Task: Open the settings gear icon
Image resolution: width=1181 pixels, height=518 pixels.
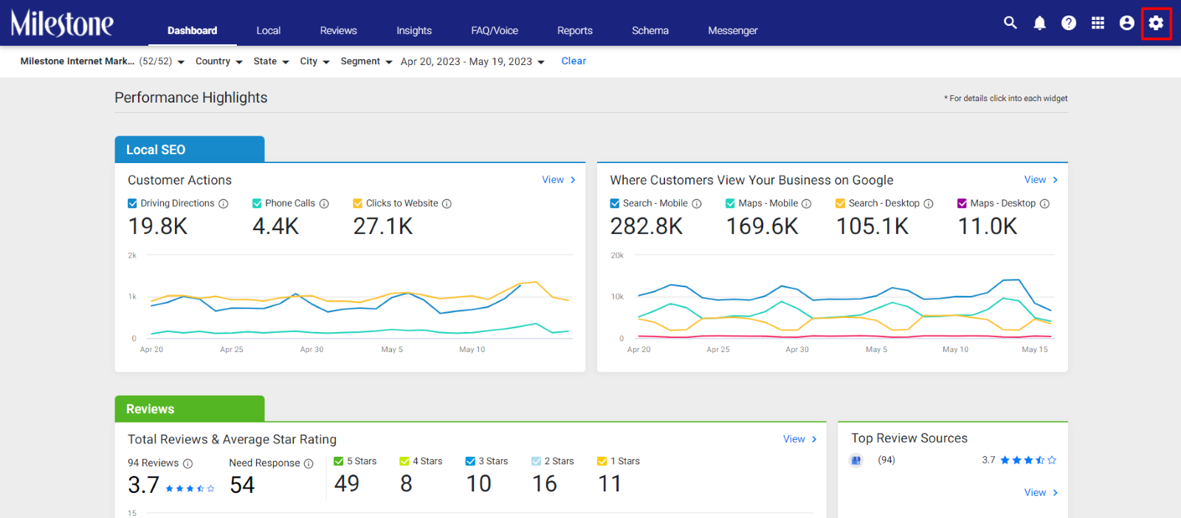Action: coord(1156,23)
